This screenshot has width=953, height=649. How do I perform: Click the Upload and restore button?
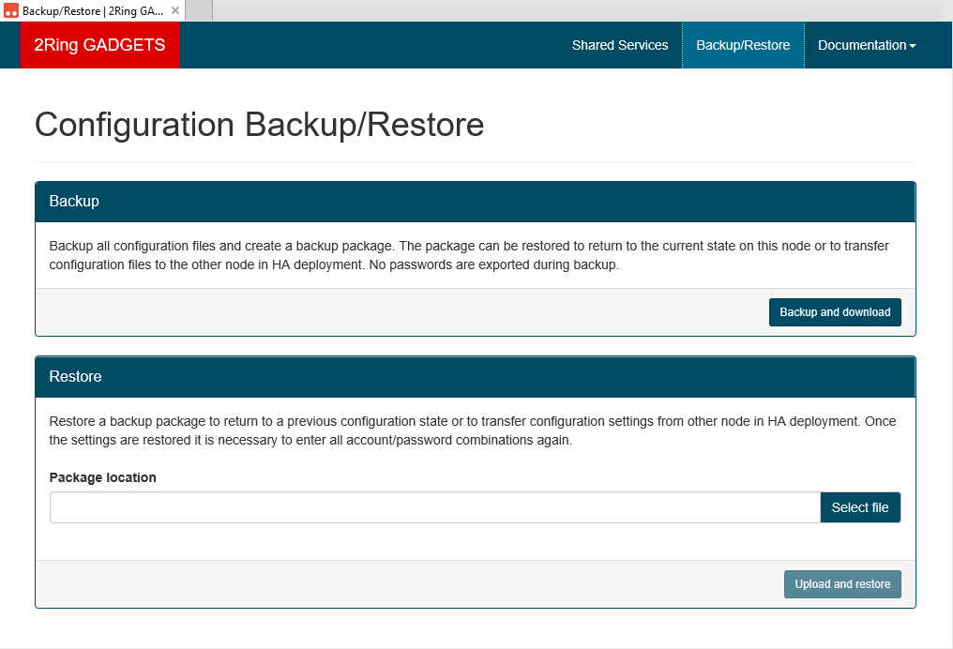pyautogui.click(x=841, y=583)
